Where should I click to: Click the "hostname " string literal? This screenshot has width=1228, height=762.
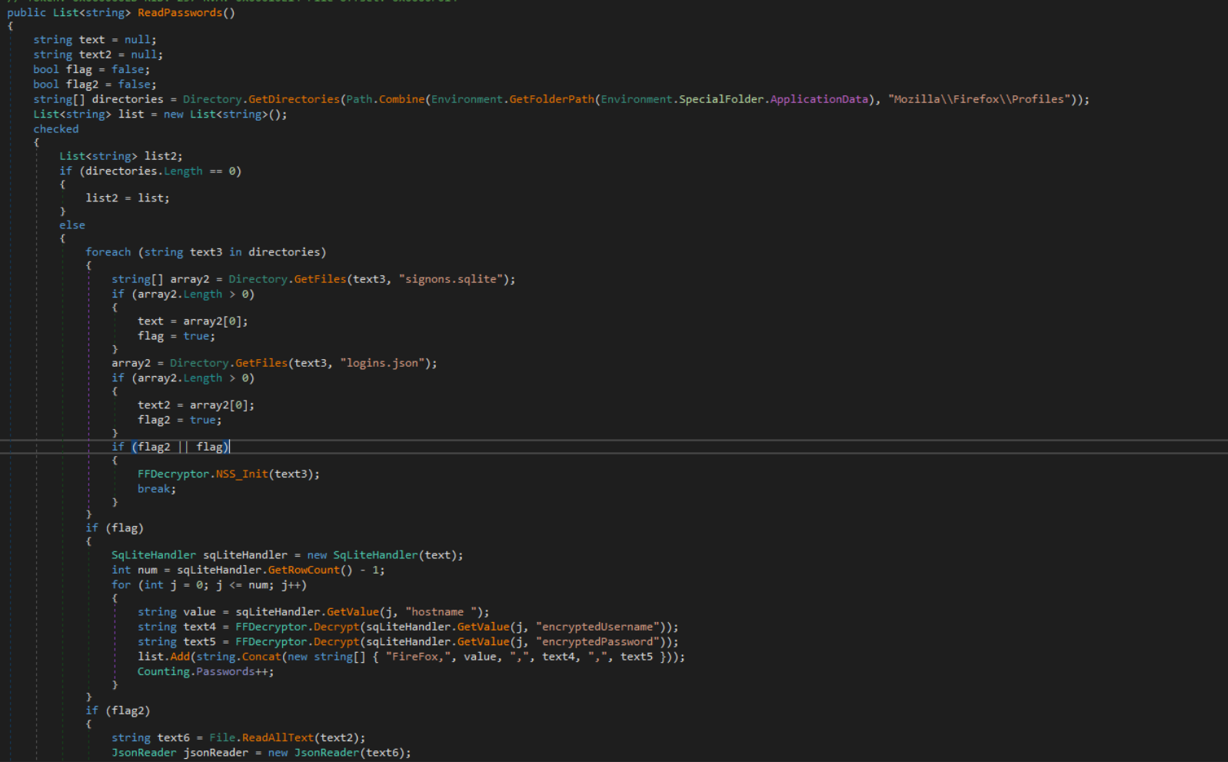pos(441,612)
